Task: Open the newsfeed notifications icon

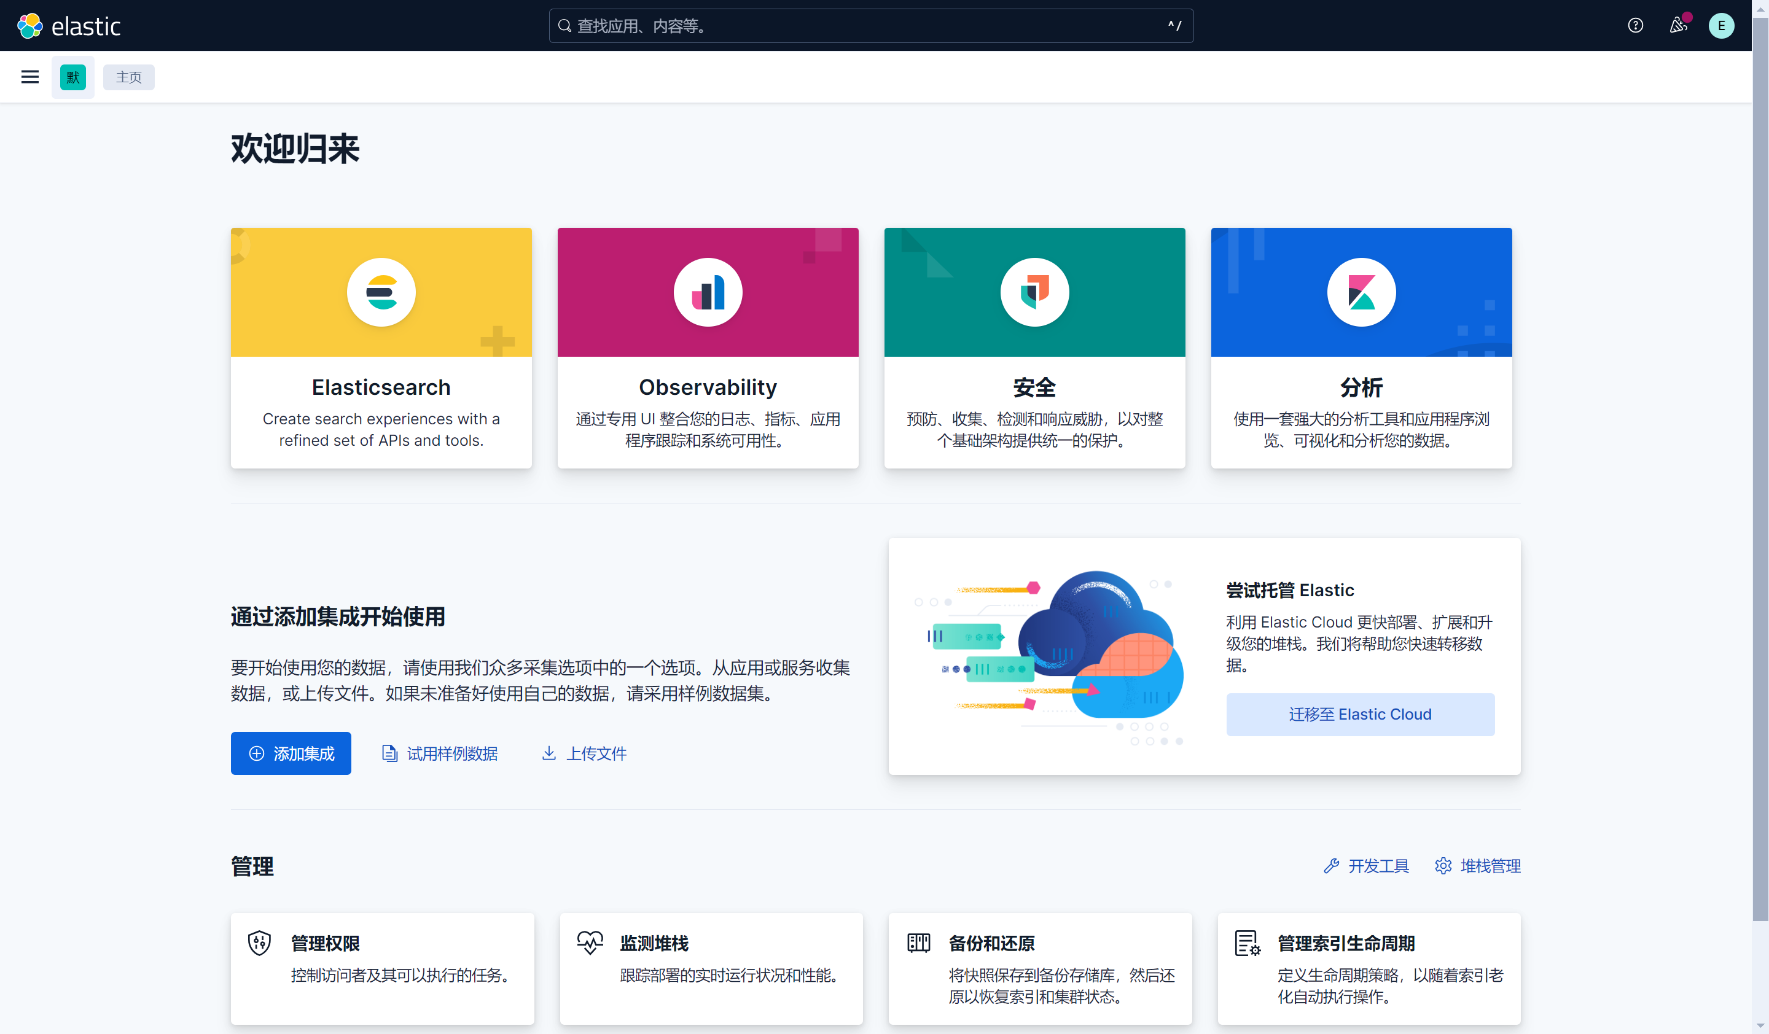Action: (x=1677, y=26)
